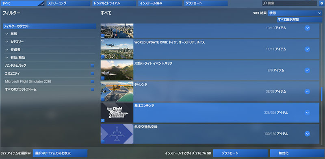Expand チャレンジ pack chevron
The height and width of the screenshot is (159, 325).
point(307,91)
